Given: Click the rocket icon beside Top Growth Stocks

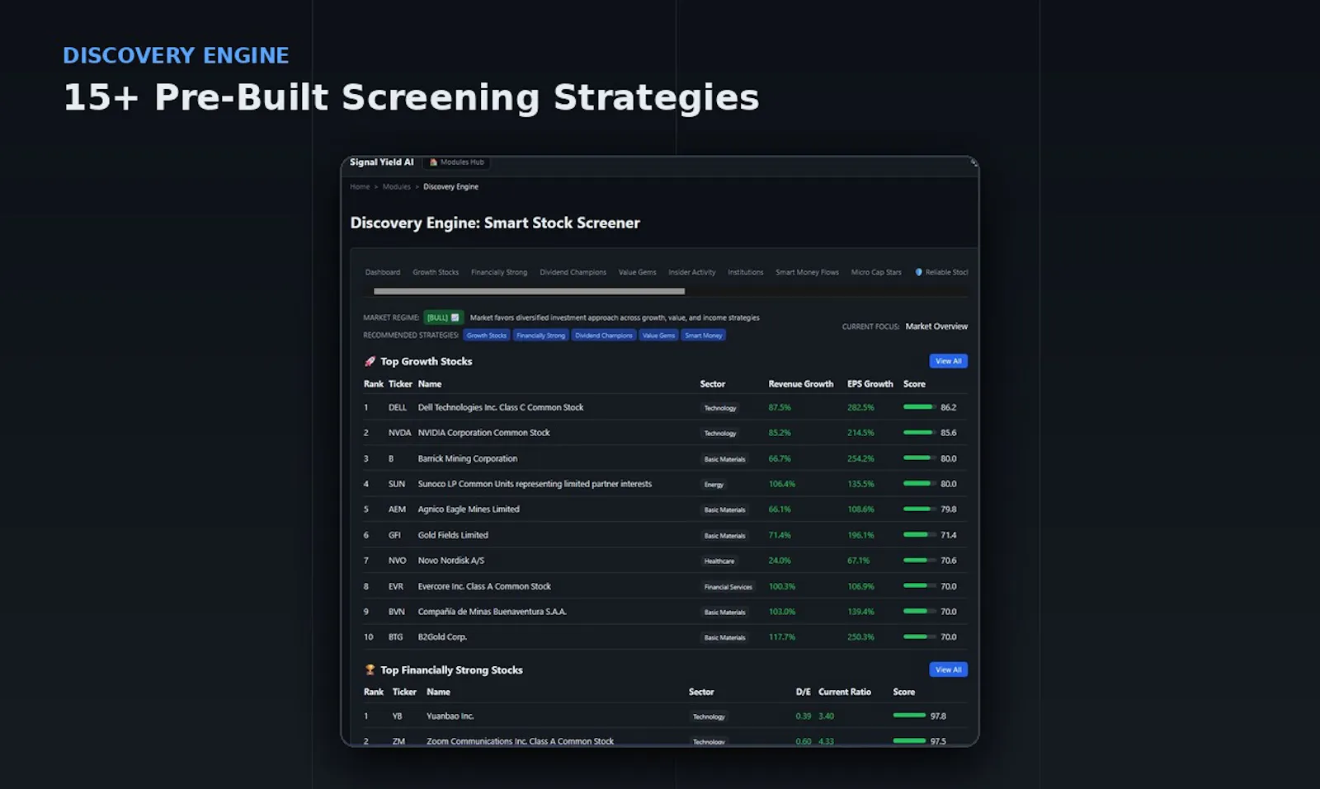Looking at the screenshot, I should [370, 361].
